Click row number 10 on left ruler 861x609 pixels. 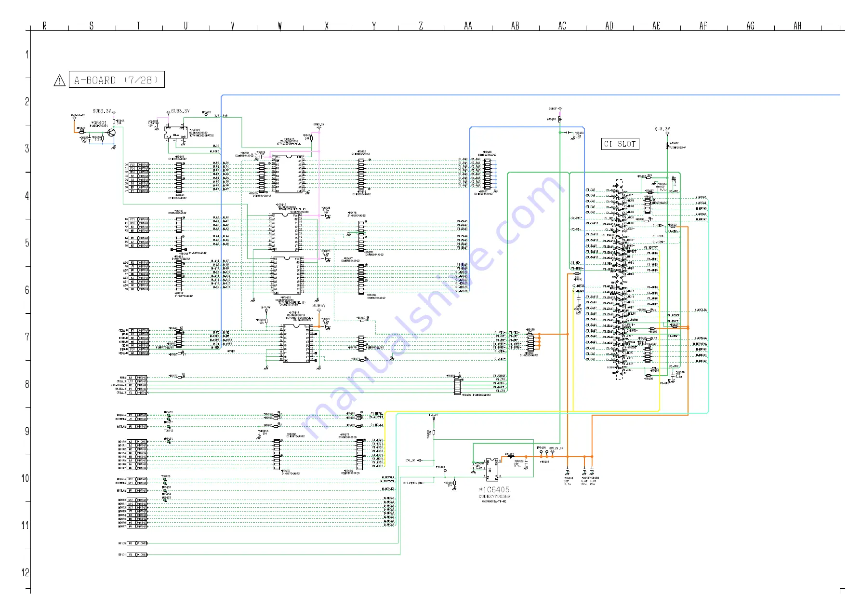pyautogui.click(x=25, y=478)
